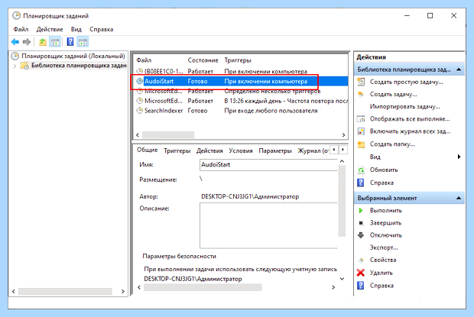Image resolution: width=474 pixels, height=317 pixels.
Task: Click the folder Up-level toolbar icon
Action: point(43,42)
